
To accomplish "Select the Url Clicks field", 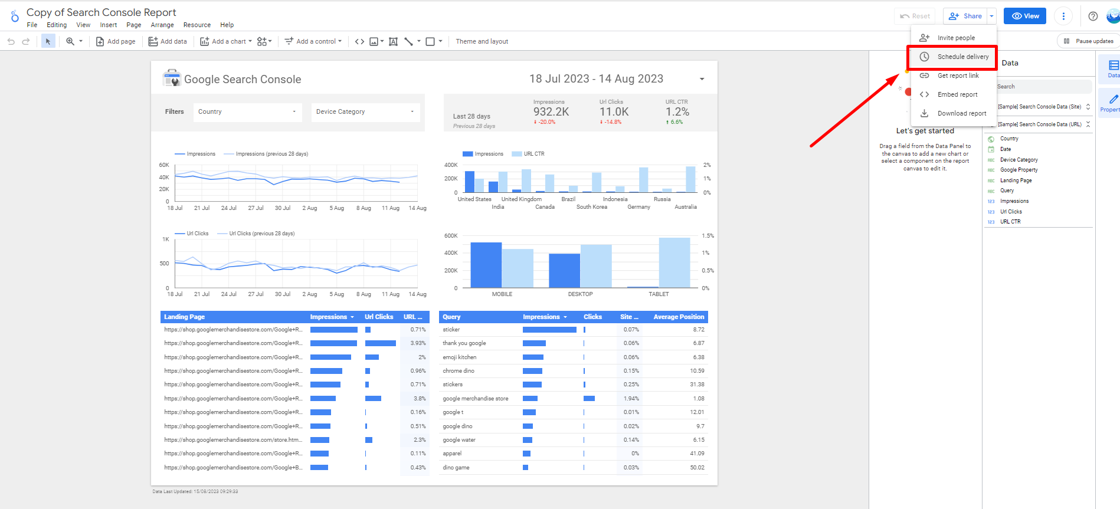I will point(1011,212).
